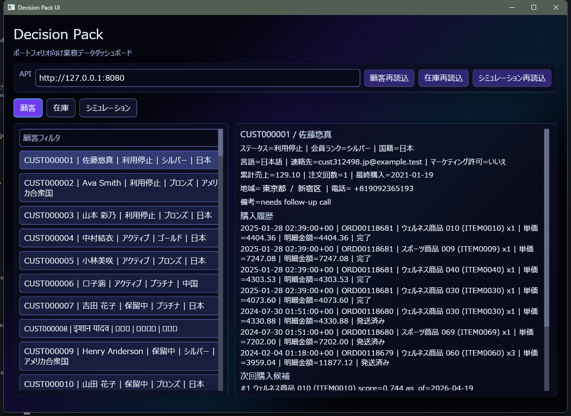Click the 累計売上=129.10 line
The height and width of the screenshot is (416, 571).
[337, 175]
